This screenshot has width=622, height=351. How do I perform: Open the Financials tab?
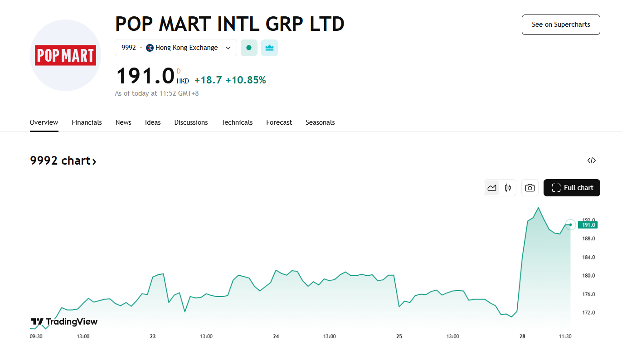pos(87,122)
